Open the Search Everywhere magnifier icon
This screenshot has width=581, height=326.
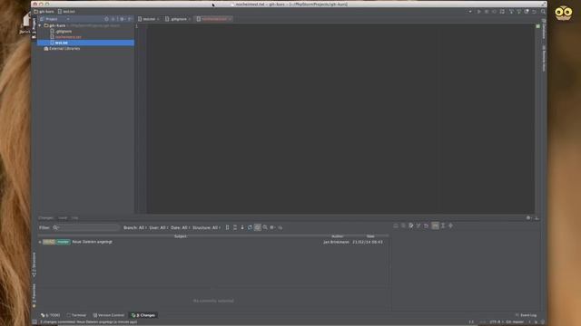tap(543, 12)
